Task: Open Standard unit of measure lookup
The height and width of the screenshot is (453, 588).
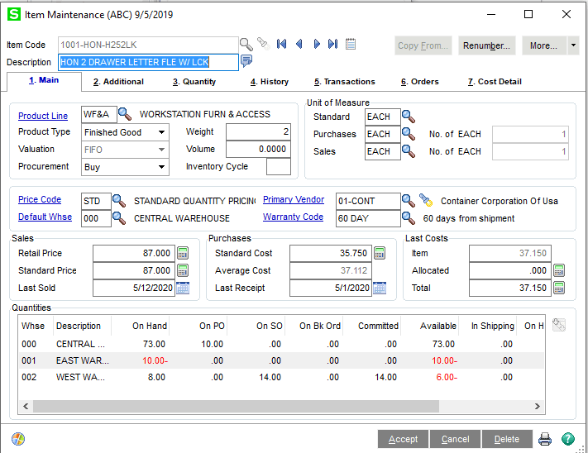Action: click(409, 117)
